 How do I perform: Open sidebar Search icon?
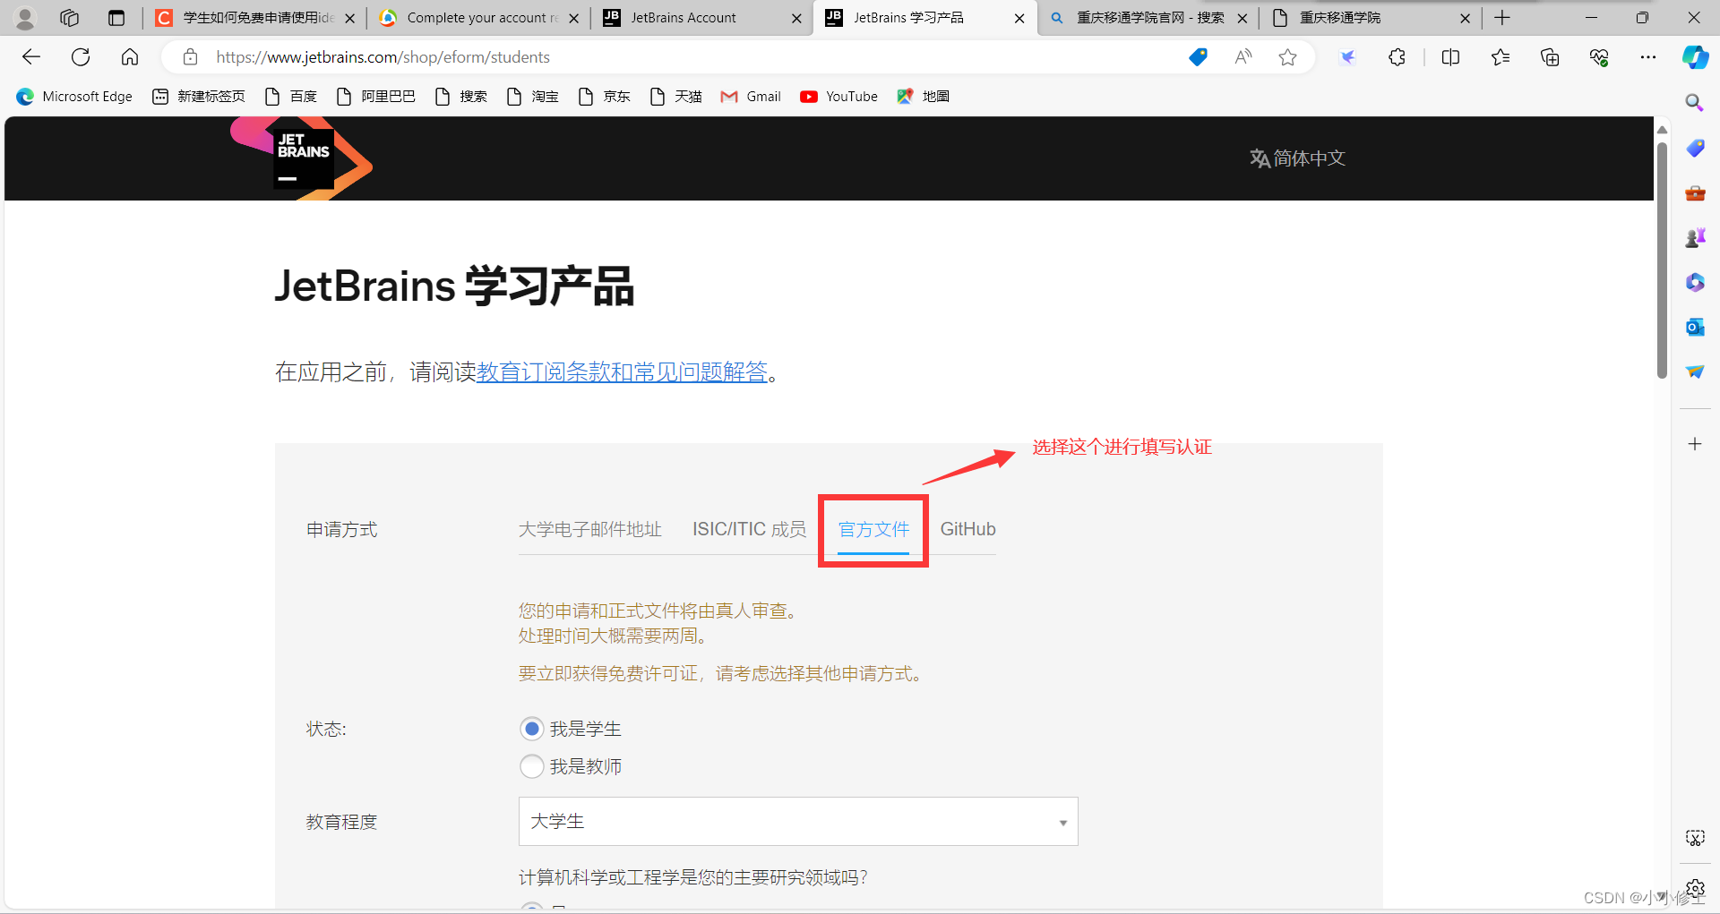[1694, 103]
